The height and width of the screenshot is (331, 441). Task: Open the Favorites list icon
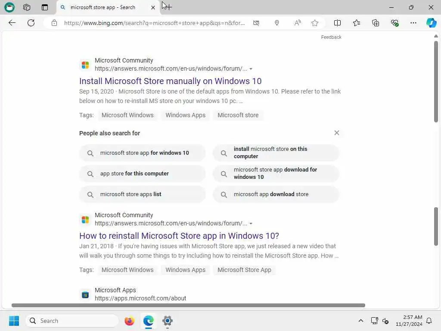356,23
